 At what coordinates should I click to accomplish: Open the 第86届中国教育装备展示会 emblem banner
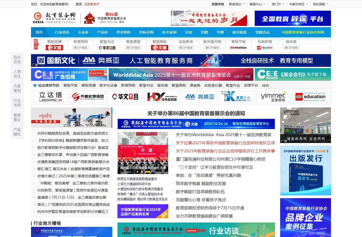(105, 18)
